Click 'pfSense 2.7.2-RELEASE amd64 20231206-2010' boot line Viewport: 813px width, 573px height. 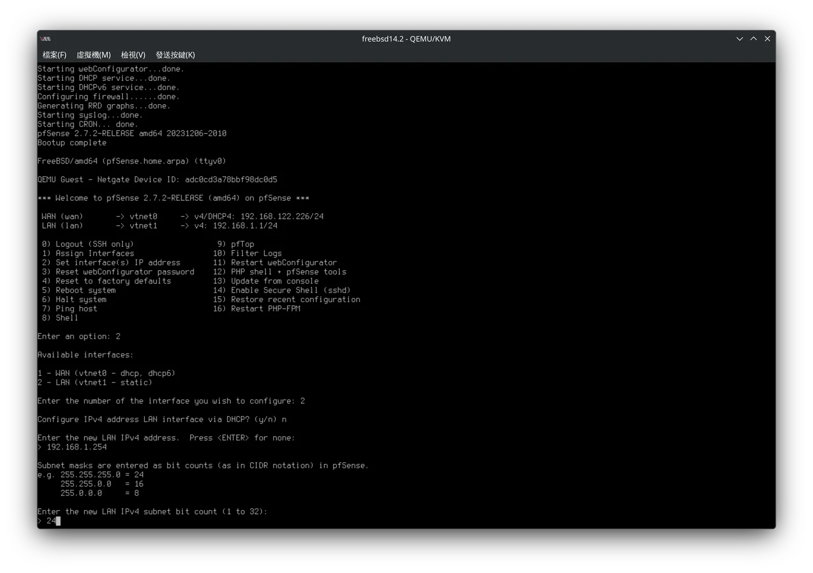[132, 134]
